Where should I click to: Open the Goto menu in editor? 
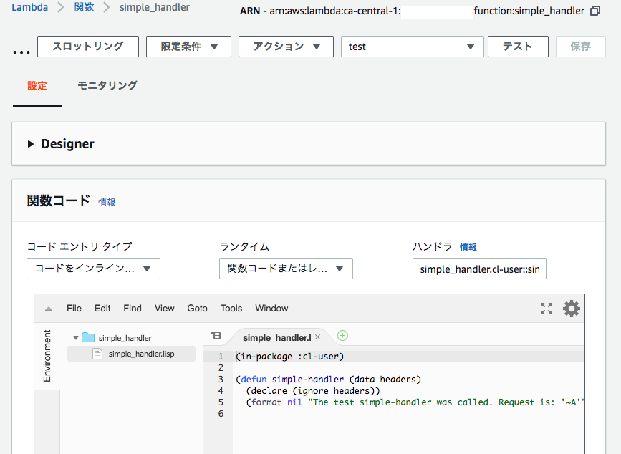pos(197,309)
